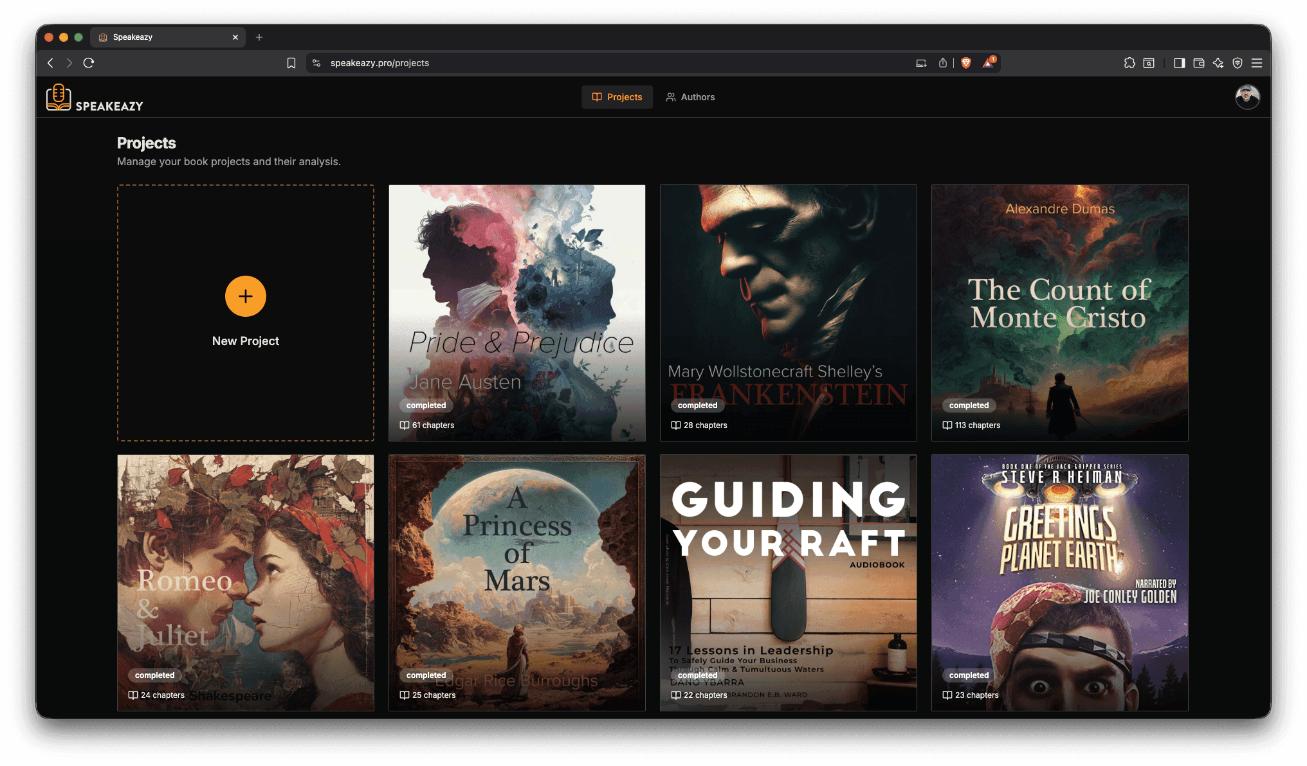The height and width of the screenshot is (766, 1307).
Task: Click the Speakeazy microphone logo icon
Action: (x=59, y=97)
